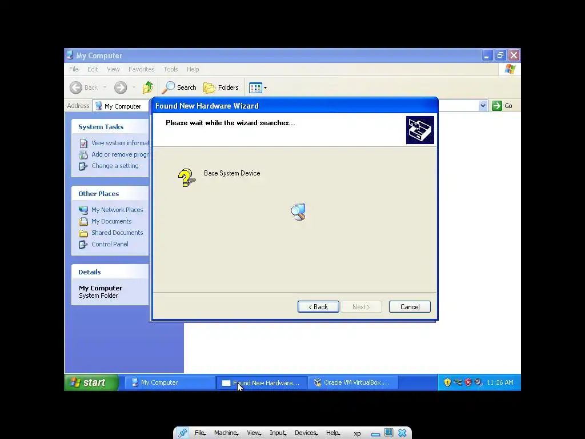This screenshot has width=585, height=439.
Task: Click the new hardware tray icon
Action: 478,382
